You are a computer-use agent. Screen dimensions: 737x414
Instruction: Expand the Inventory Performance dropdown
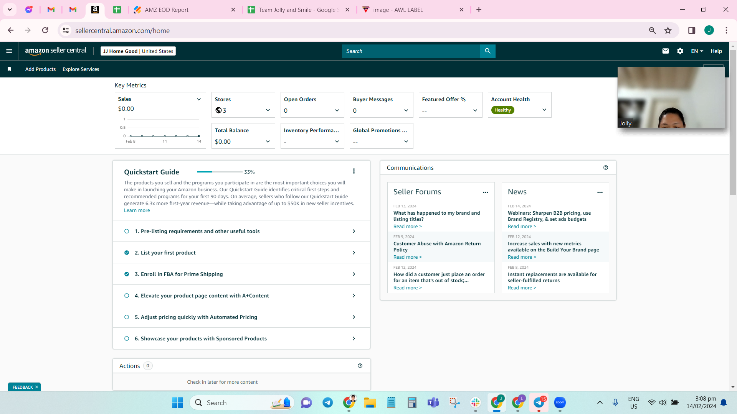point(337,141)
